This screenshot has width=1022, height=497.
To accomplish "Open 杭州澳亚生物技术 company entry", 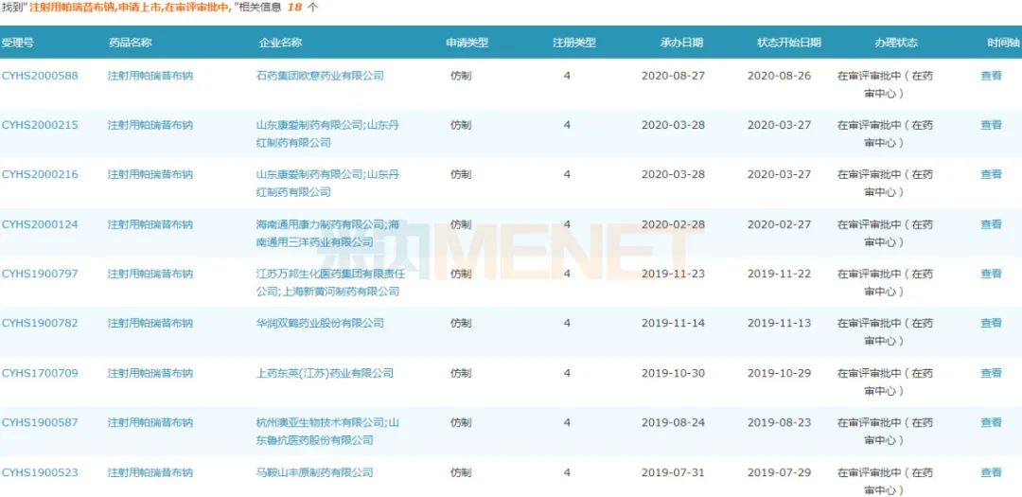I will pos(327,431).
